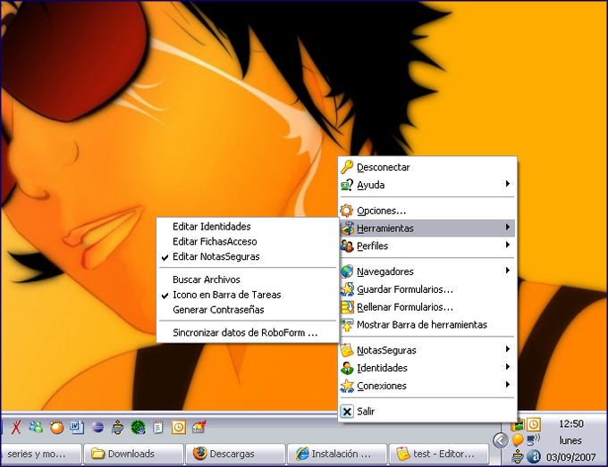This screenshot has height=467, width=608.
Task: Expand the Herramientas submenu arrow
Action: coord(508,228)
